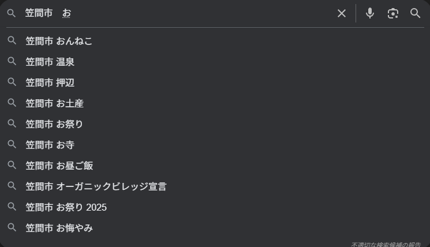
Task: Click the 不適切な検索候補の報告 link
Action: (x=386, y=244)
